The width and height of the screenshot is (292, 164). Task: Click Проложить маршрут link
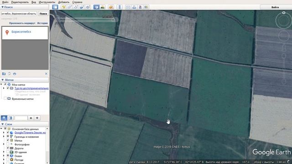(22, 23)
